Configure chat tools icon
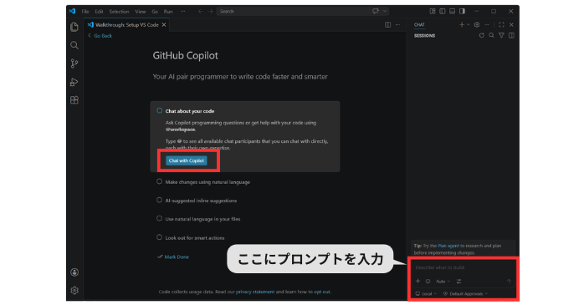 click(458, 282)
